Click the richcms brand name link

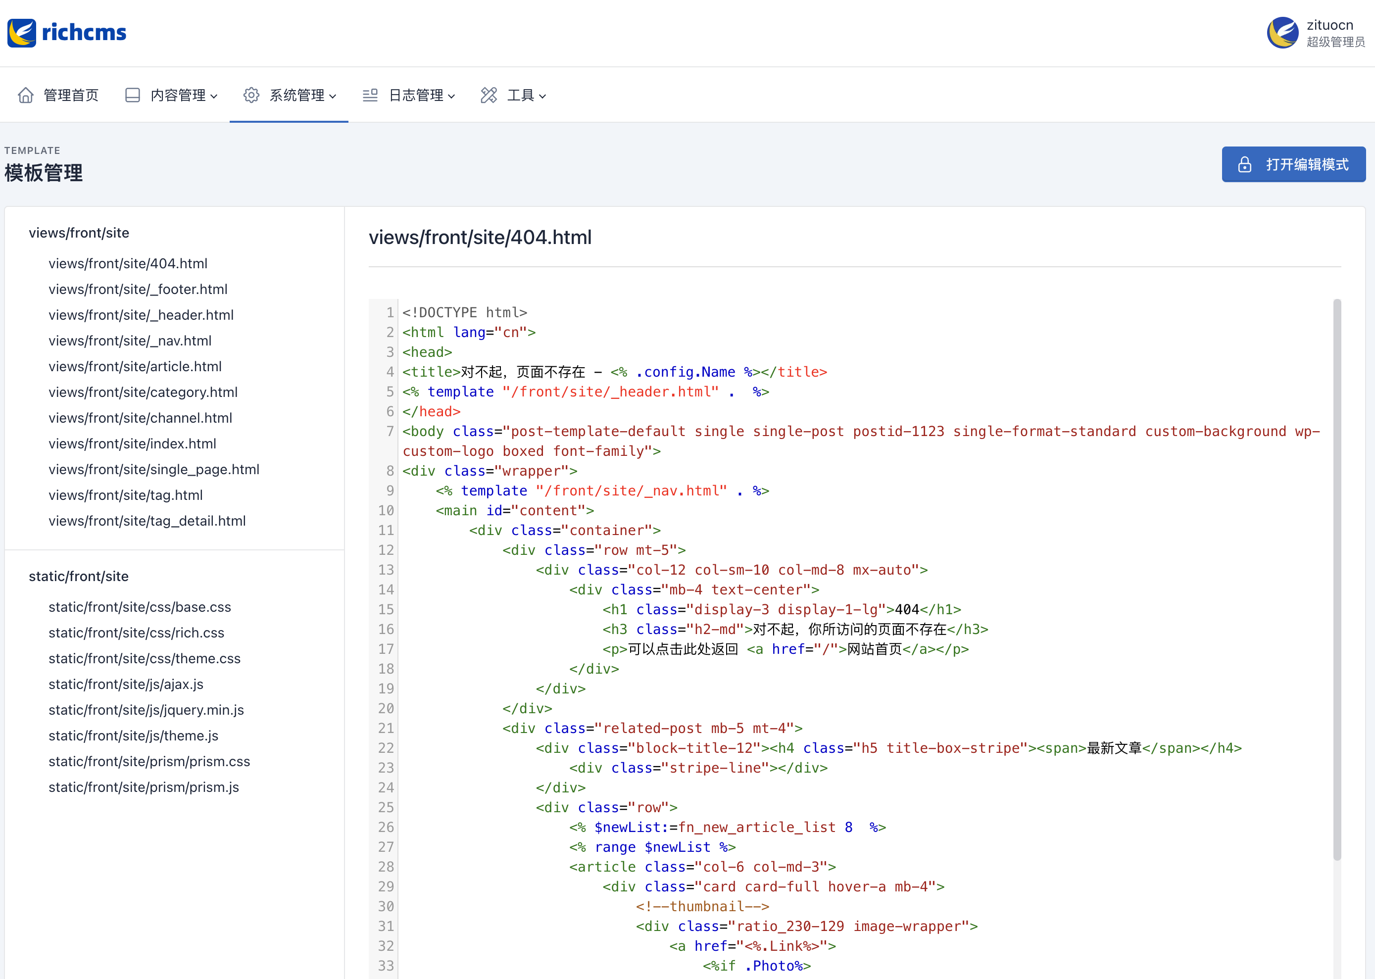click(x=84, y=33)
